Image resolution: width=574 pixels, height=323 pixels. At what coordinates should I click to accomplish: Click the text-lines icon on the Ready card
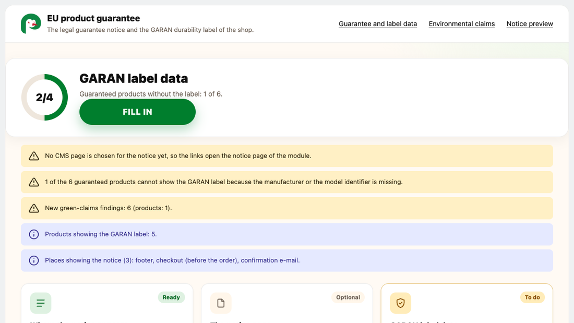point(41,303)
